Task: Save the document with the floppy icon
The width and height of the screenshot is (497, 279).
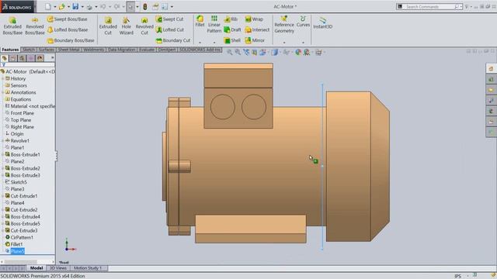Action: pos(75,7)
